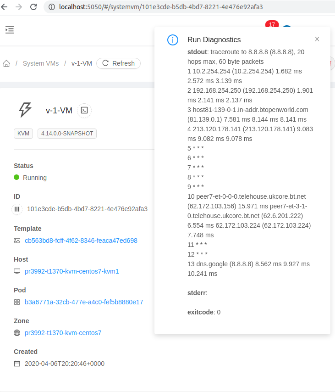Screen dimensions: 335x392
Task: Toggle the sidebar menu collapse icon
Action: point(10,30)
